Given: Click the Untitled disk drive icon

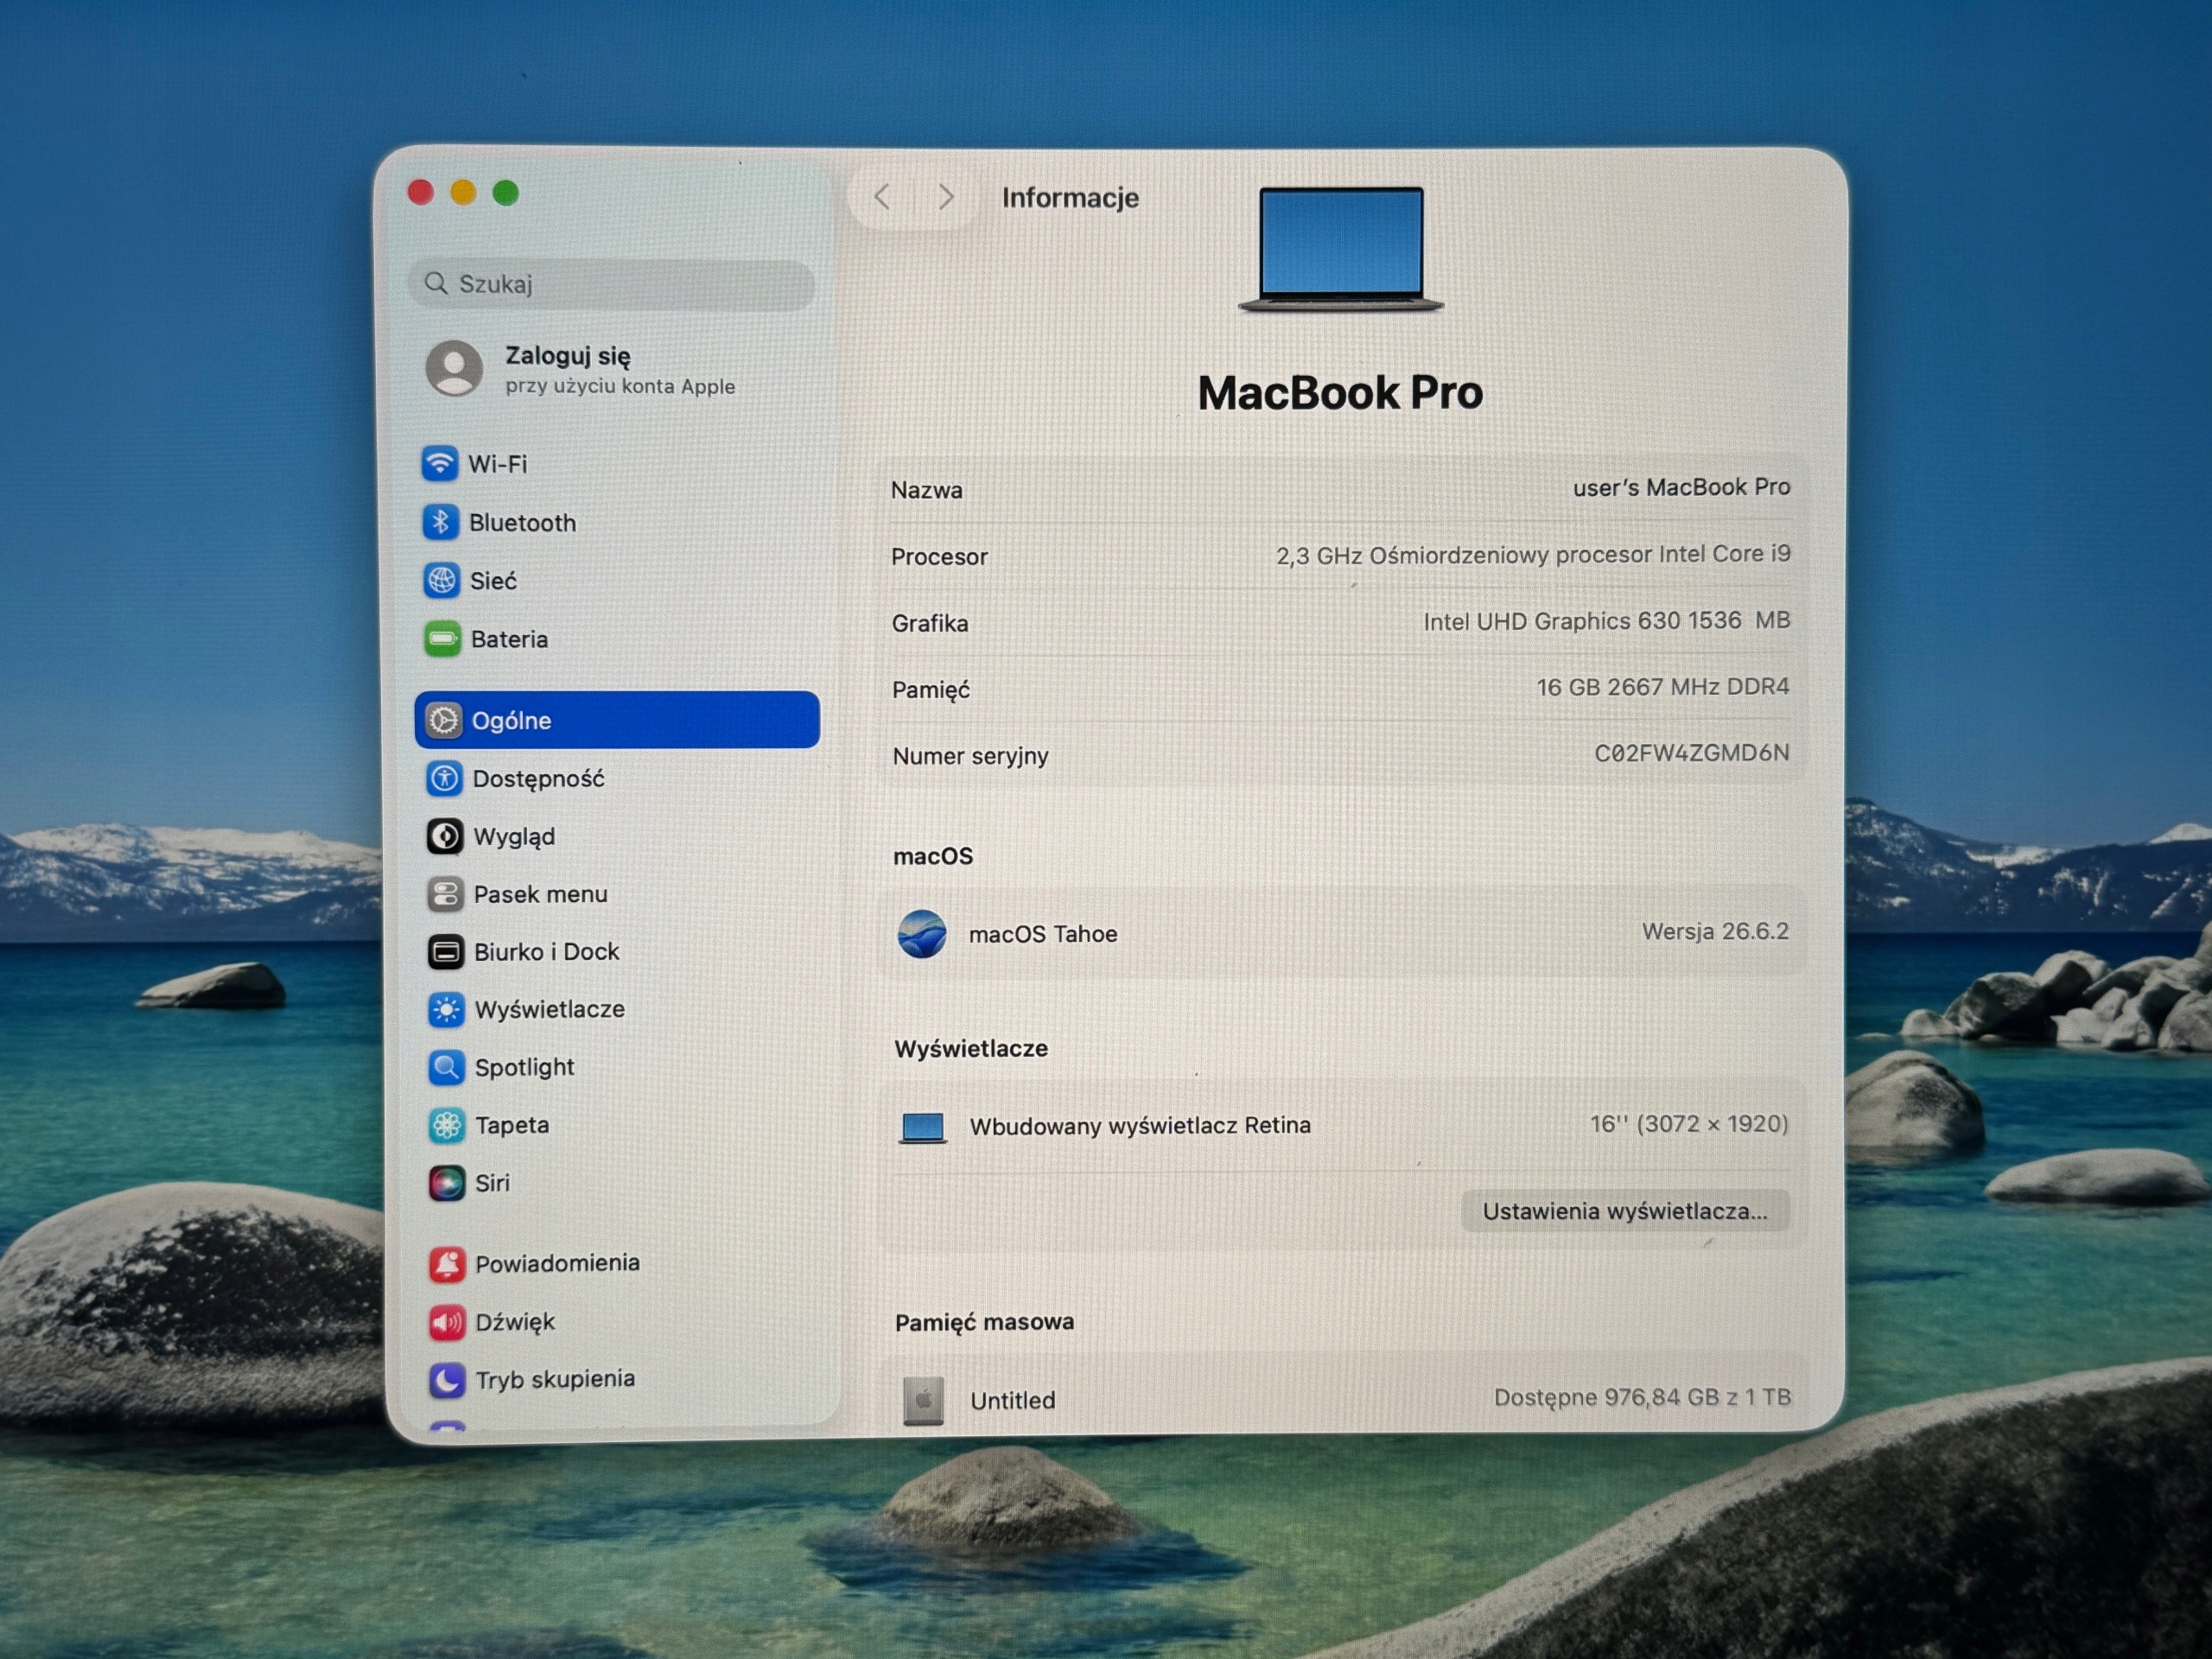Looking at the screenshot, I should coord(923,1400).
